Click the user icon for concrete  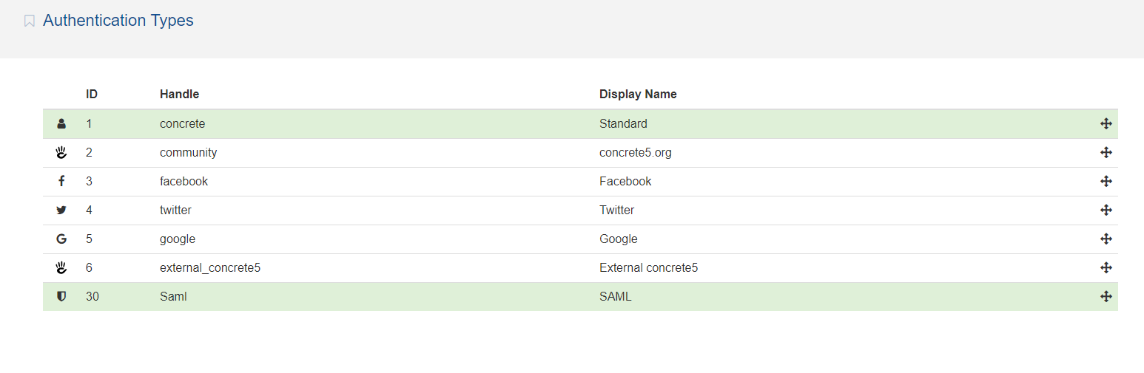[x=61, y=124]
